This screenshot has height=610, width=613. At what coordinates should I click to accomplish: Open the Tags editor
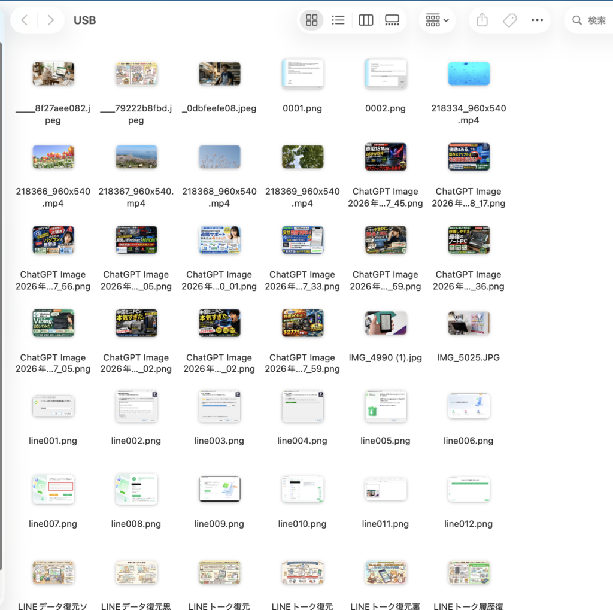tap(509, 20)
